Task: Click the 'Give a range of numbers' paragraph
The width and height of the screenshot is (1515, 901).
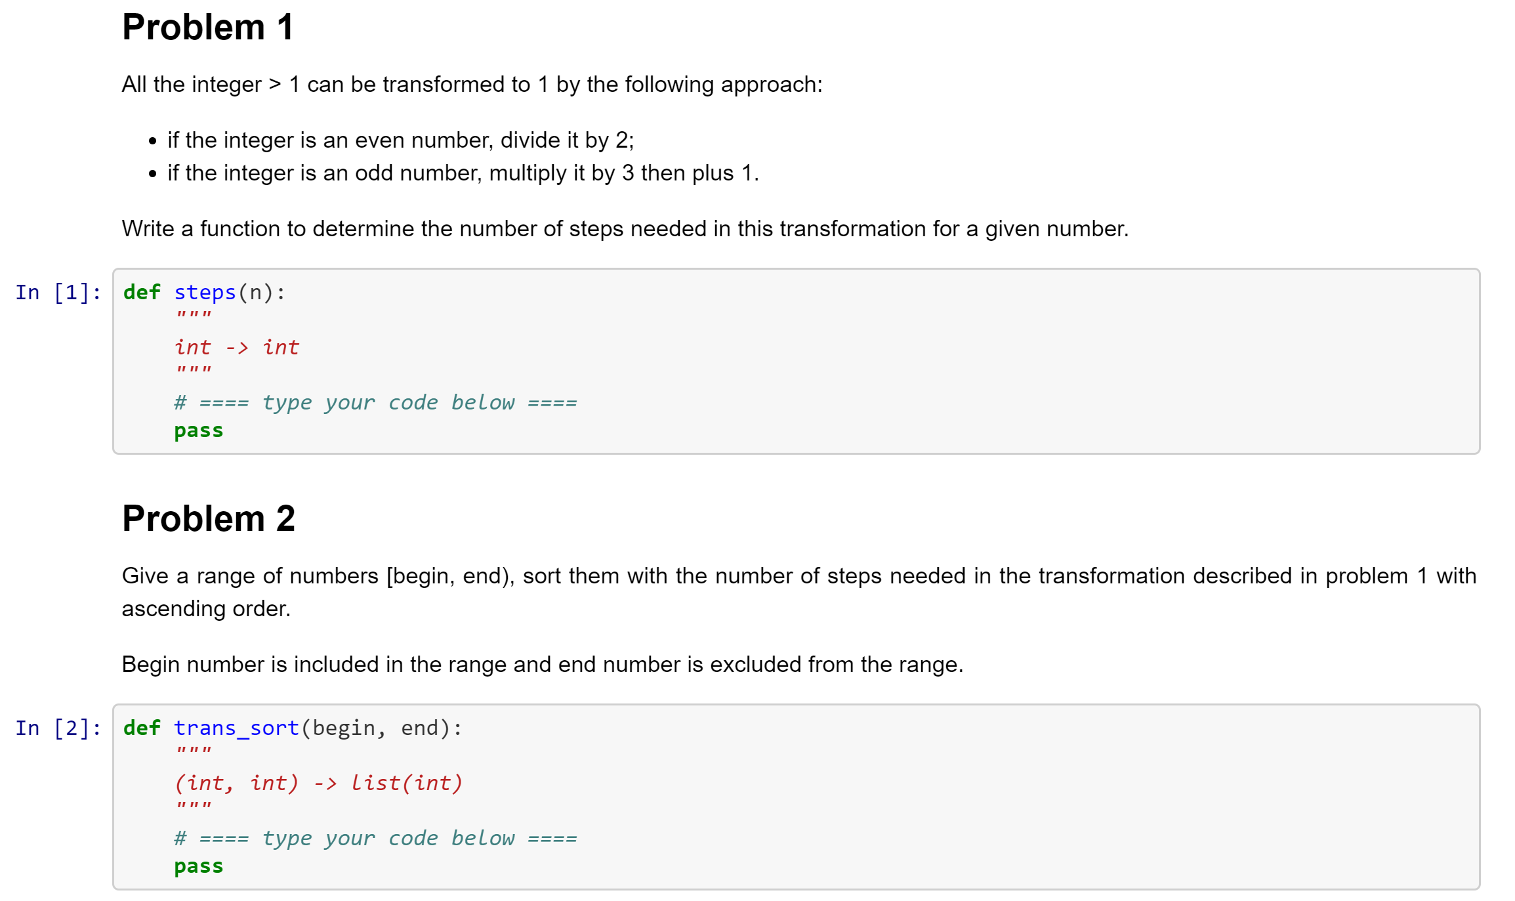Action: (x=799, y=593)
